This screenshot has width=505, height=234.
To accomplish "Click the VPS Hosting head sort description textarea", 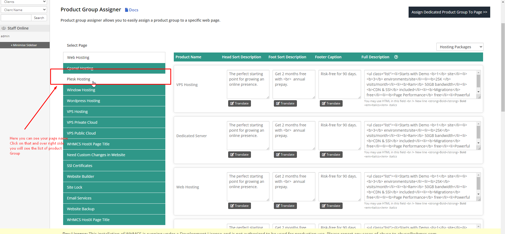I will [x=248, y=84].
